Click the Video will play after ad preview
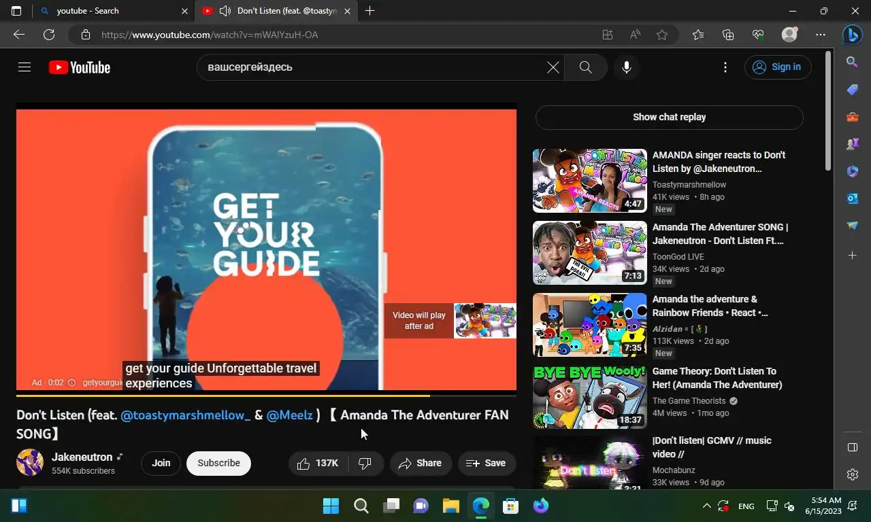 pyautogui.click(x=450, y=321)
